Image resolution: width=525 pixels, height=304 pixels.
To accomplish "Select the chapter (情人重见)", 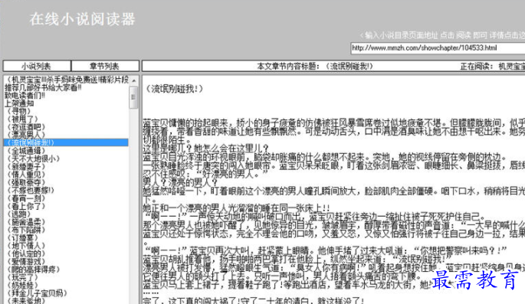I will pos(27,175).
